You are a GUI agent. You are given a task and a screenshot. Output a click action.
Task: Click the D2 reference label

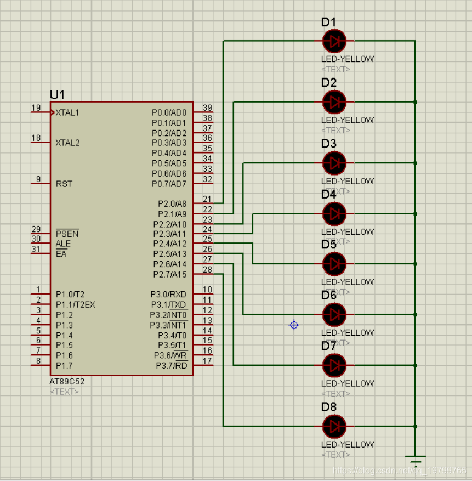328,82
